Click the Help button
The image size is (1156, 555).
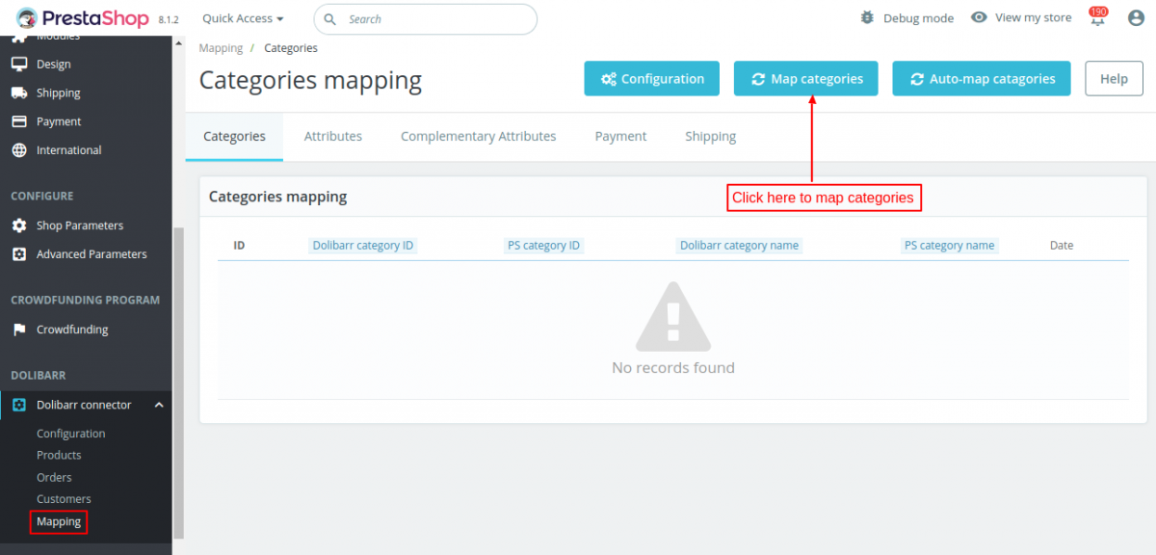tap(1115, 79)
